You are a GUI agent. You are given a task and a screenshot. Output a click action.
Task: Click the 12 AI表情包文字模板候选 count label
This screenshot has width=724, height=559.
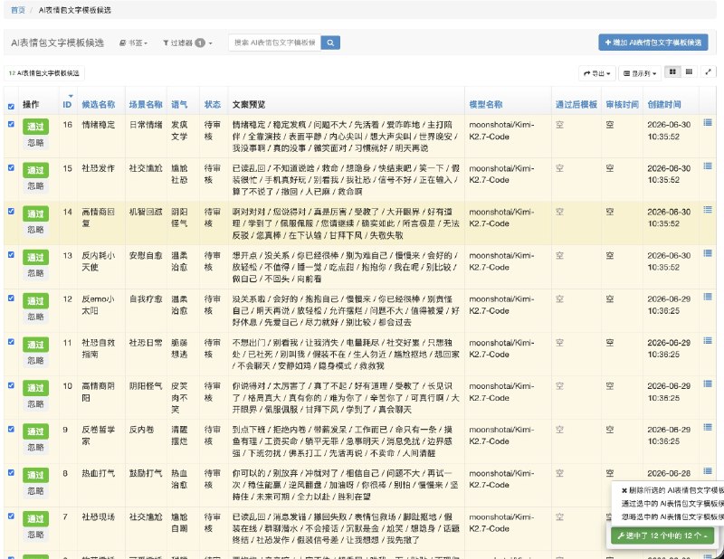pos(43,73)
